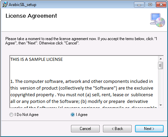Click the Cancel button
168x137 pixels.
pyautogui.click(x=85, y=129)
